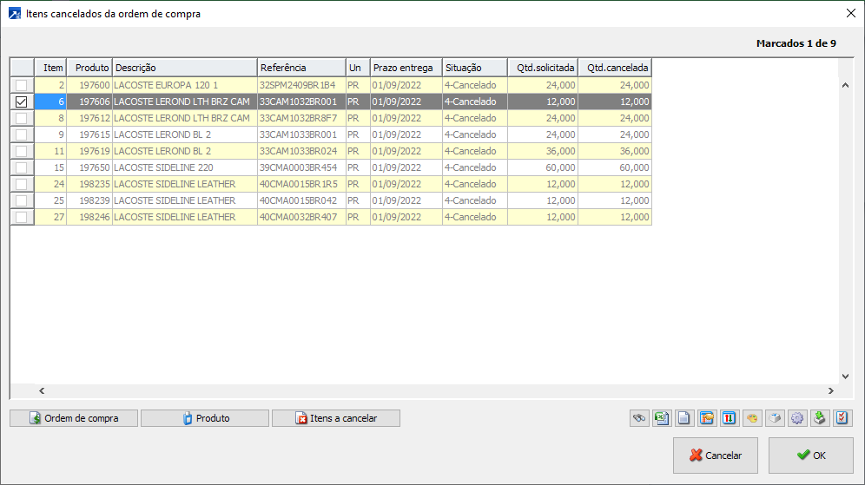Open the color palette icon
Viewport: 865px width, 485px height.
752,418
